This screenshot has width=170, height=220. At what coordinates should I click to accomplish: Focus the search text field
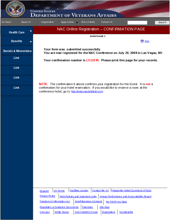pos(137,23)
